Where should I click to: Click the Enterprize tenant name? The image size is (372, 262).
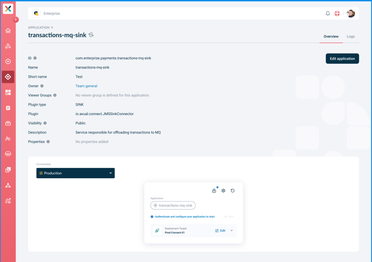pyautogui.click(x=52, y=14)
